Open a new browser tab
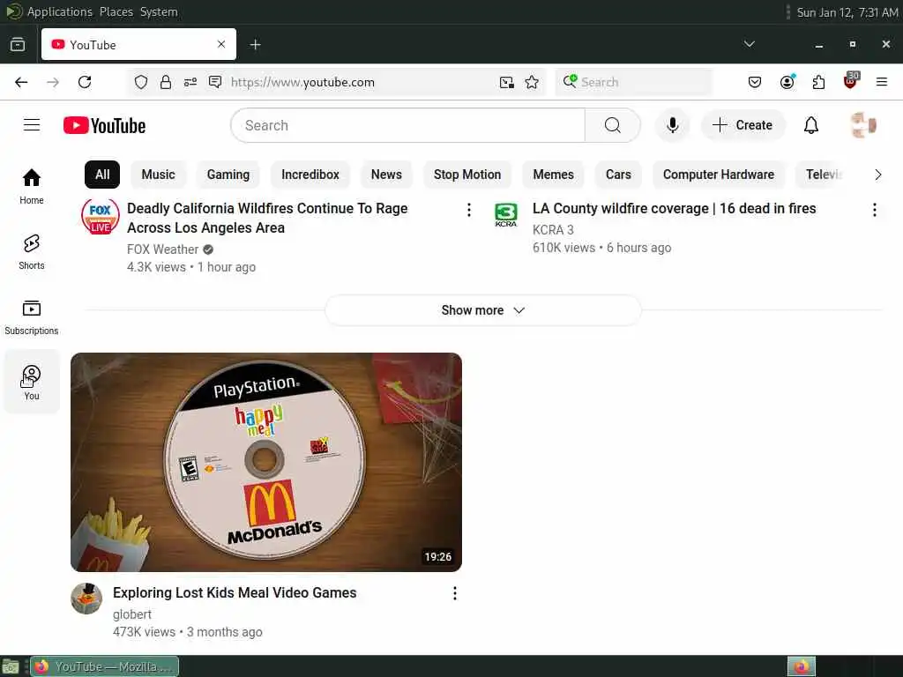This screenshot has width=903, height=677. (255, 44)
